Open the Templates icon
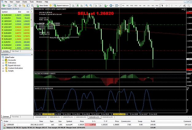 (x=116, y=6)
